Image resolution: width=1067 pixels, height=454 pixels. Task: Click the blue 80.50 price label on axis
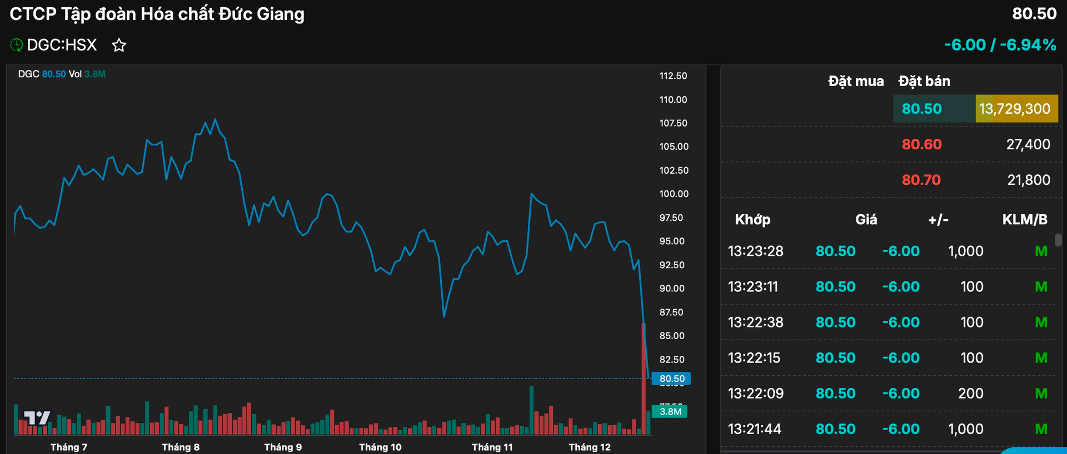(671, 379)
